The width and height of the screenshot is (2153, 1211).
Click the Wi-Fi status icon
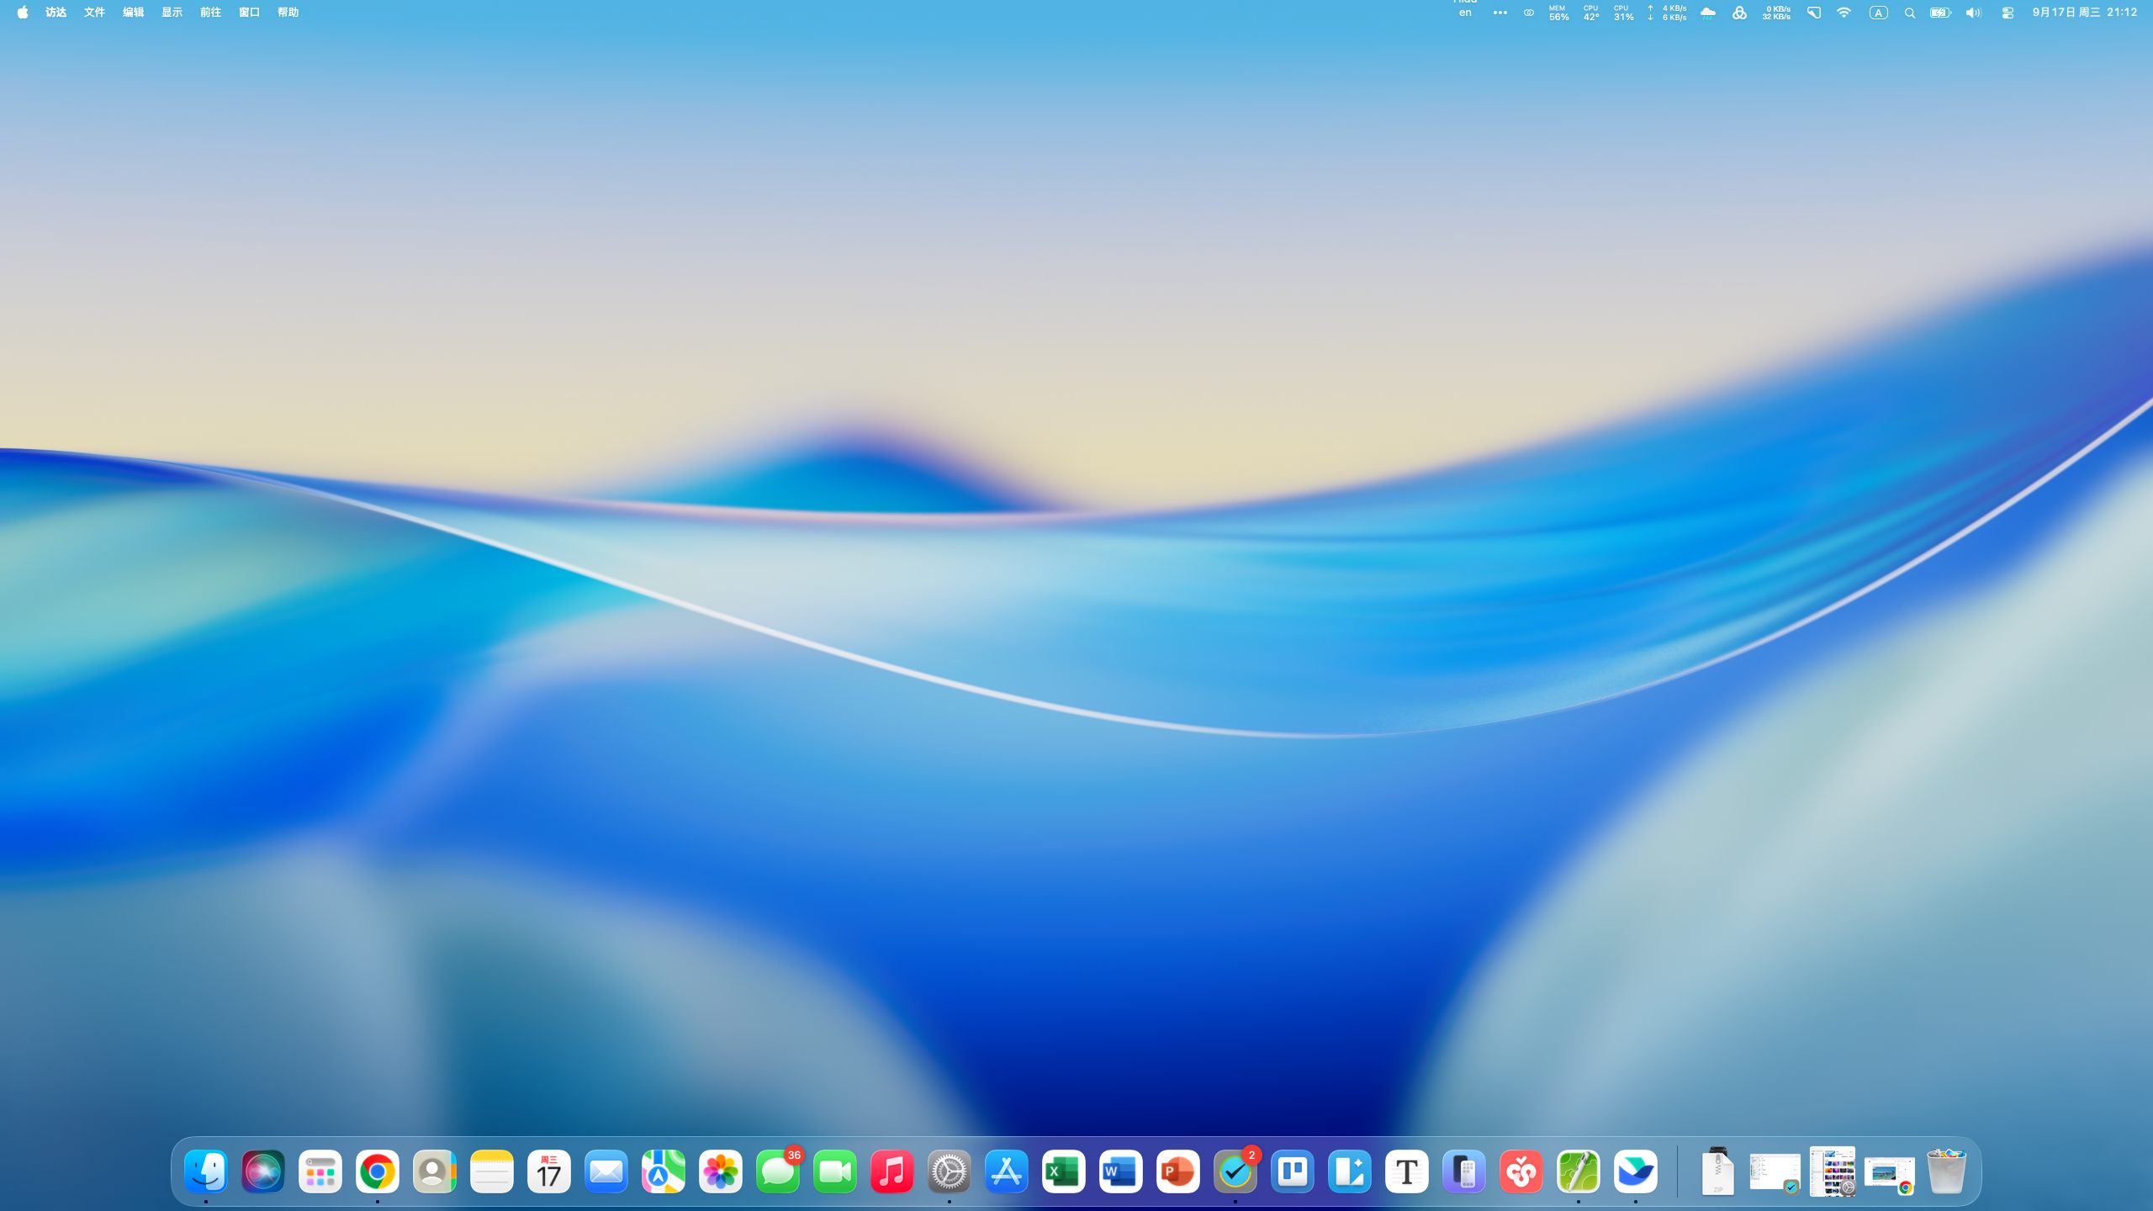1844,13
